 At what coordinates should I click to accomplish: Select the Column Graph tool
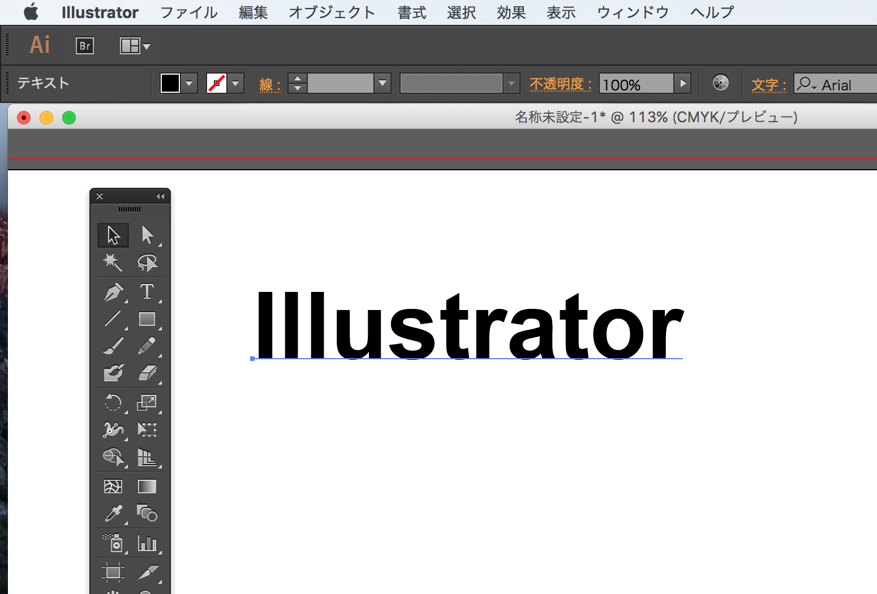[x=147, y=543]
